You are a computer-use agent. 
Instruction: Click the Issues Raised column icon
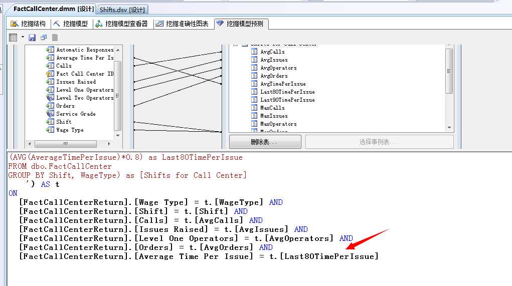click(50, 82)
